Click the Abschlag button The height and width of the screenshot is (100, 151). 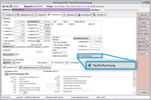click(x=143, y=26)
